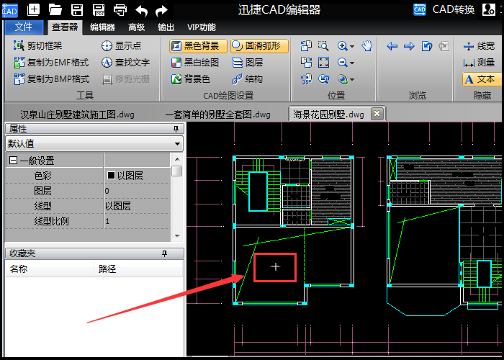Open the 图层 layers dialog
Image resolution: width=504 pixels, height=360 pixels.
247,63
